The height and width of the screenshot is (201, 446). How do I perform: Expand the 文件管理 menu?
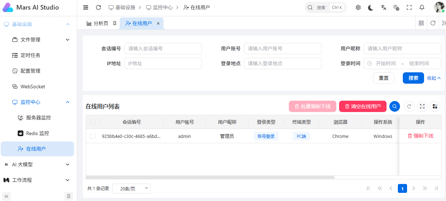tap(38, 40)
